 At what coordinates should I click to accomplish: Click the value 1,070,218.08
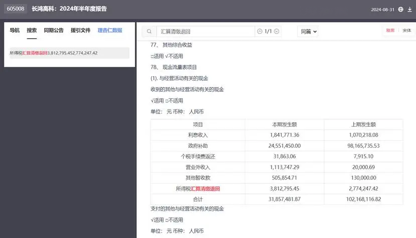363,135
